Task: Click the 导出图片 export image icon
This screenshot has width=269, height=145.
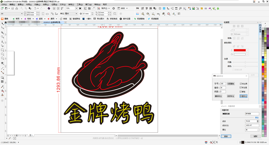Action: (95, 19)
